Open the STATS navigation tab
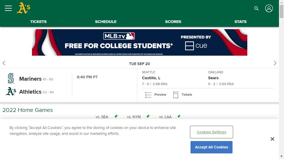Image resolution: width=284 pixels, height=159 pixels. [x=240, y=21]
